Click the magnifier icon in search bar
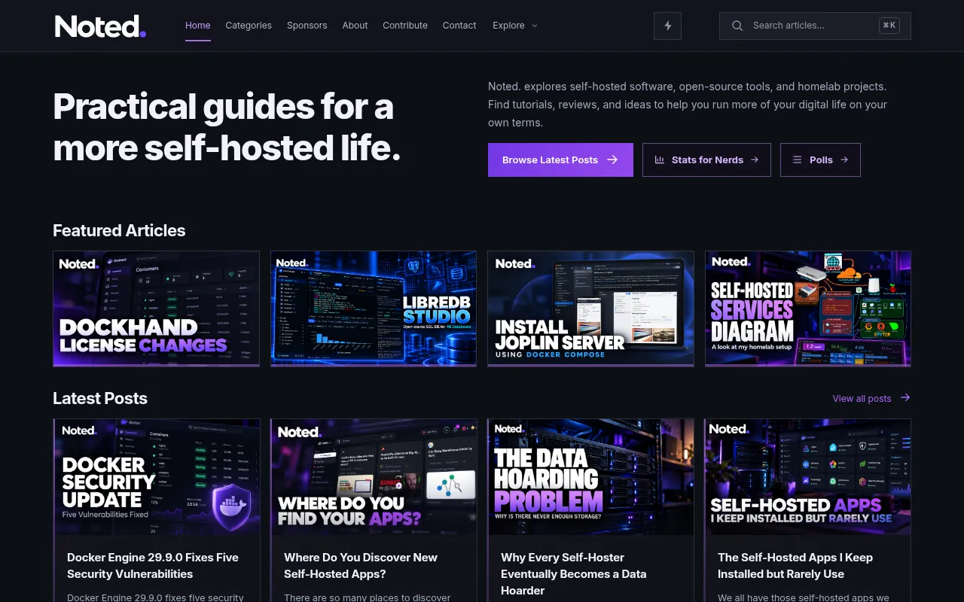 [737, 26]
